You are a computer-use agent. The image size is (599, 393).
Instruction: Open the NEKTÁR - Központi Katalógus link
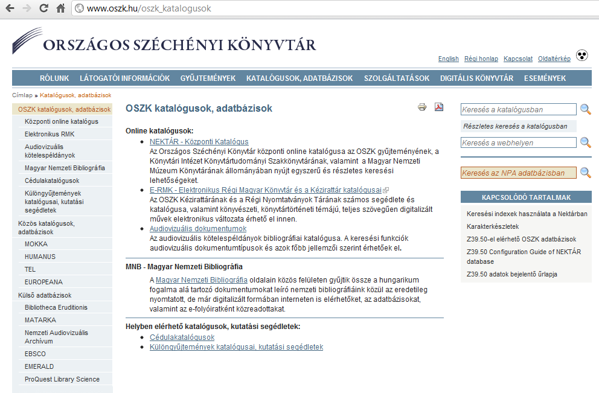click(199, 142)
